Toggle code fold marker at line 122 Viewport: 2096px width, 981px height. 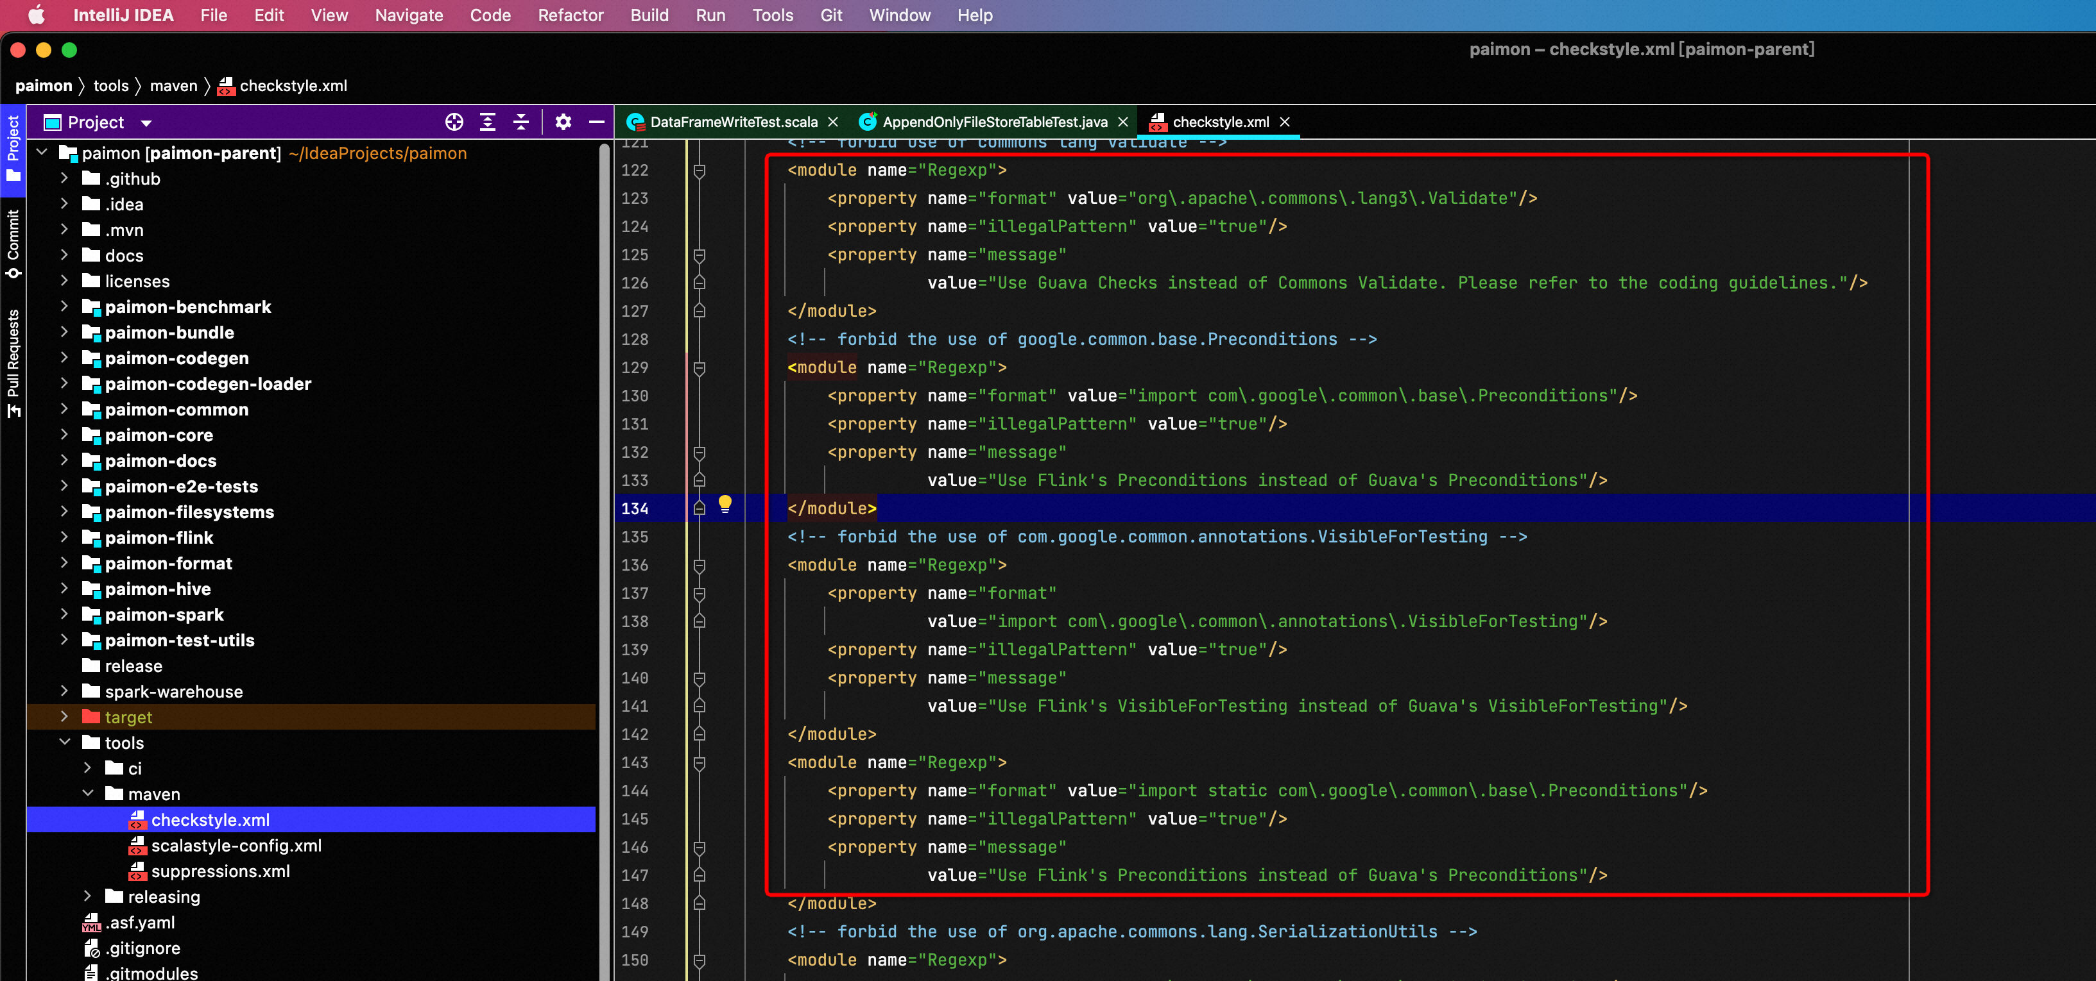tap(699, 171)
